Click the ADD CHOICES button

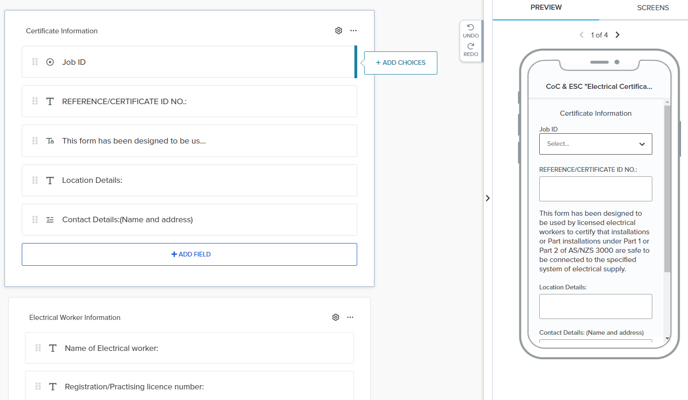(401, 63)
